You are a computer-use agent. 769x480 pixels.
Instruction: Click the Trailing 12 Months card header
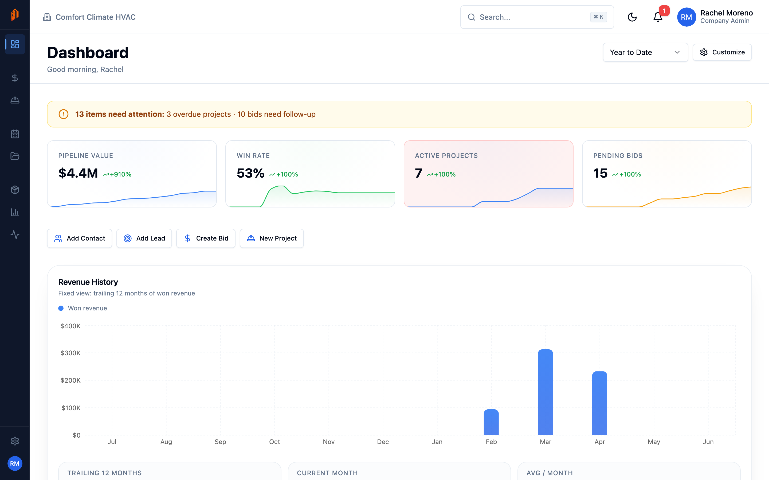(x=105, y=473)
